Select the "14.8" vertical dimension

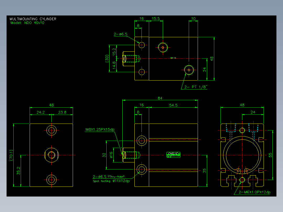tap(114, 65)
